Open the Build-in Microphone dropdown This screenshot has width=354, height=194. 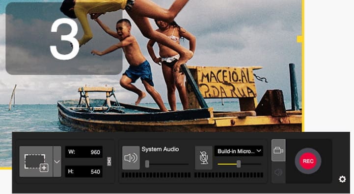click(239, 151)
